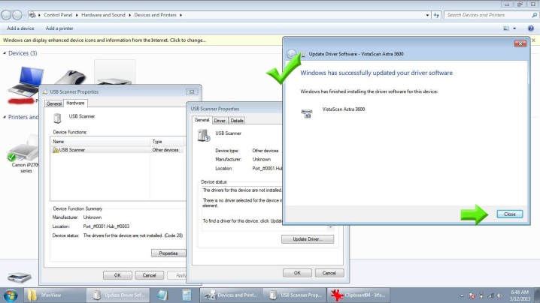Click OK in front USB Scanner Properties

[297, 273]
